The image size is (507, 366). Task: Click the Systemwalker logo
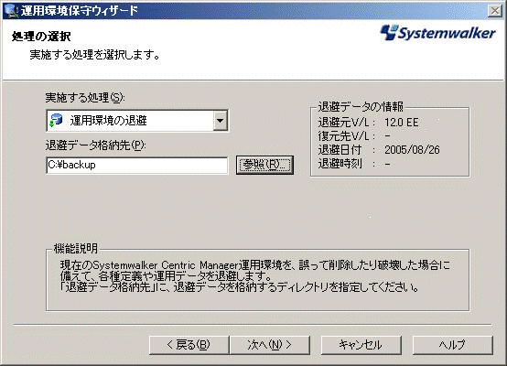click(x=437, y=33)
